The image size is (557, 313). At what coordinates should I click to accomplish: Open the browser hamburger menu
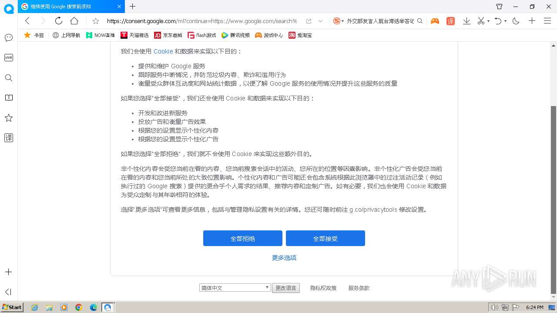[x=547, y=21]
